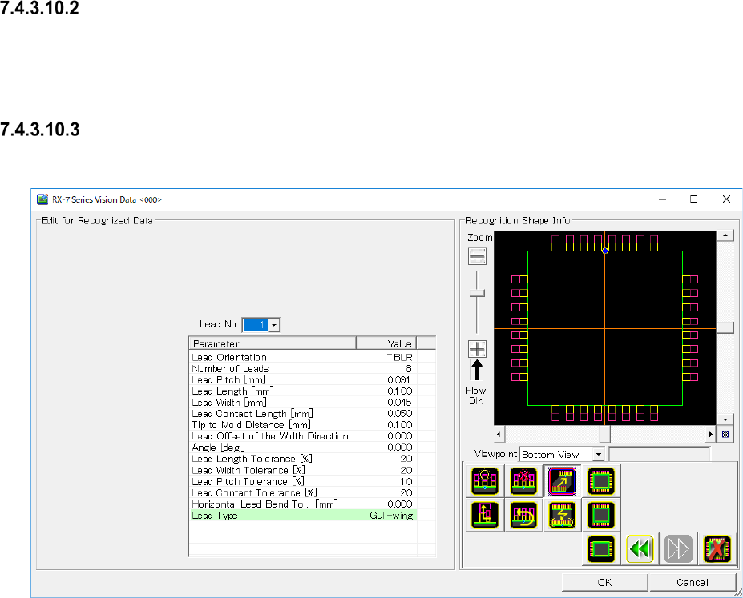Click the icon with curved yellow return arrow
Viewport: 743px width, 598px height.
coord(523,515)
